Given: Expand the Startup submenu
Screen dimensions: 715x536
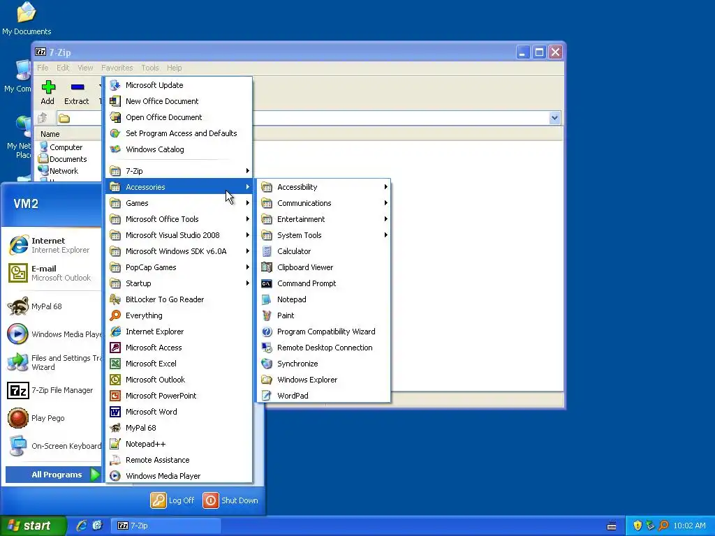Looking at the screenshot, I should pyautogui.click(x=179, y=283).
